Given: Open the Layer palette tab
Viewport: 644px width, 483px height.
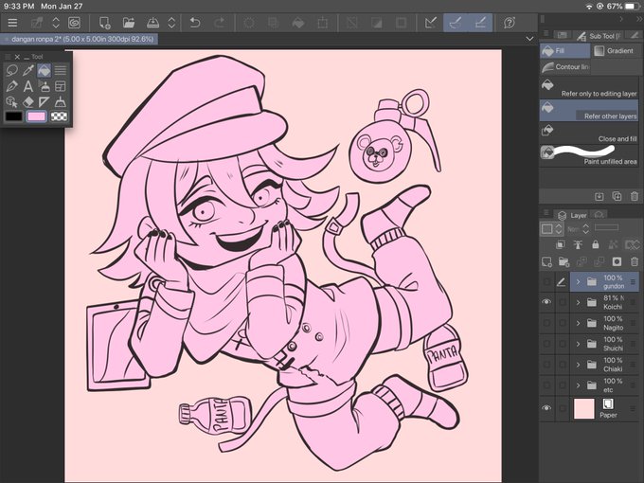Looking at the screenshot, I should (x=573, y=215).
